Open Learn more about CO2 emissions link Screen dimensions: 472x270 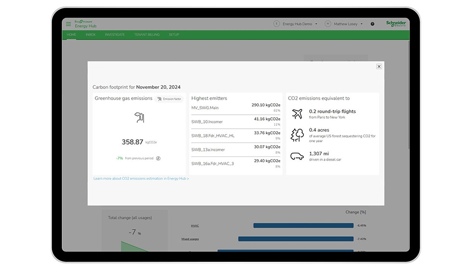point(141,178)
